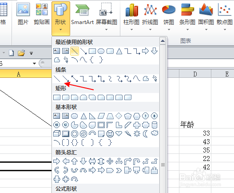Click the shapes gallery scrollbar thumb

point(163,165)
